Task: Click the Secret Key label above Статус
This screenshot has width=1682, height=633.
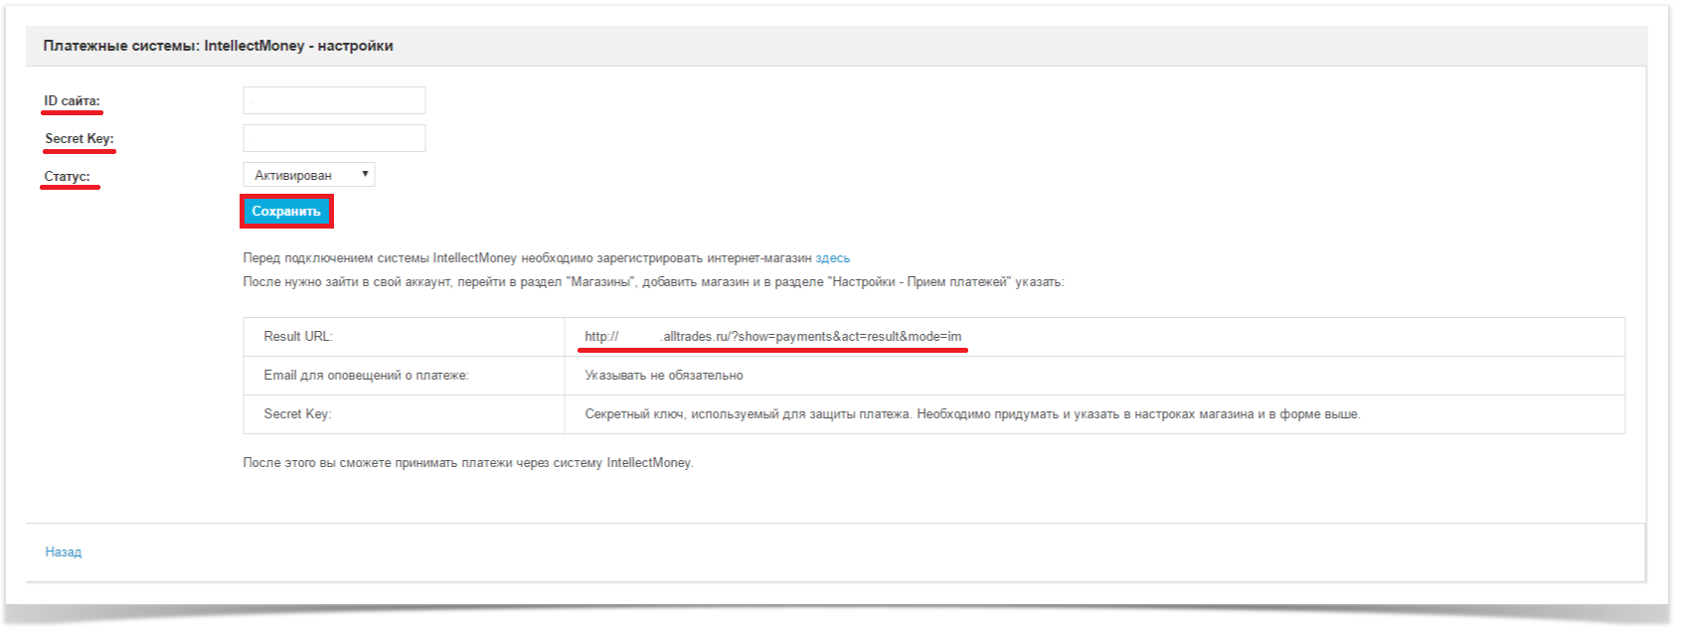Action: click(79, 139)
